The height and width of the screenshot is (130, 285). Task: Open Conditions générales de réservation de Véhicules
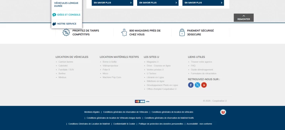[x=126, y=112]
